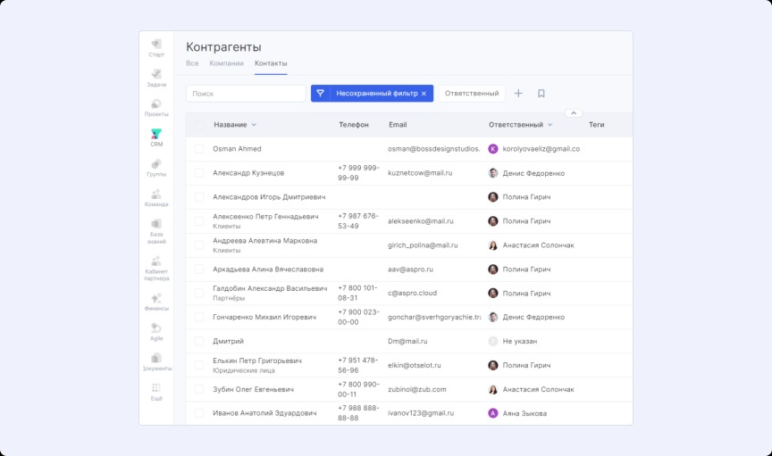Go to Проекты in the sidebar

tap(156, 104)
